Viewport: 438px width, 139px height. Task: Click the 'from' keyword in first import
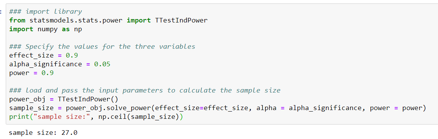click(17, 21)
